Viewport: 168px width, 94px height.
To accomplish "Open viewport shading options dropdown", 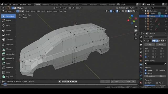I will point(136,11).
